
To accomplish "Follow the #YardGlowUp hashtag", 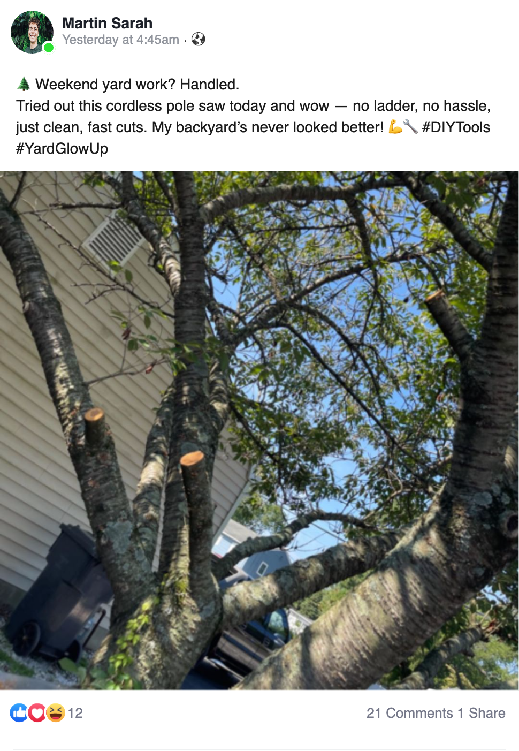I will [x=62, y=148].
